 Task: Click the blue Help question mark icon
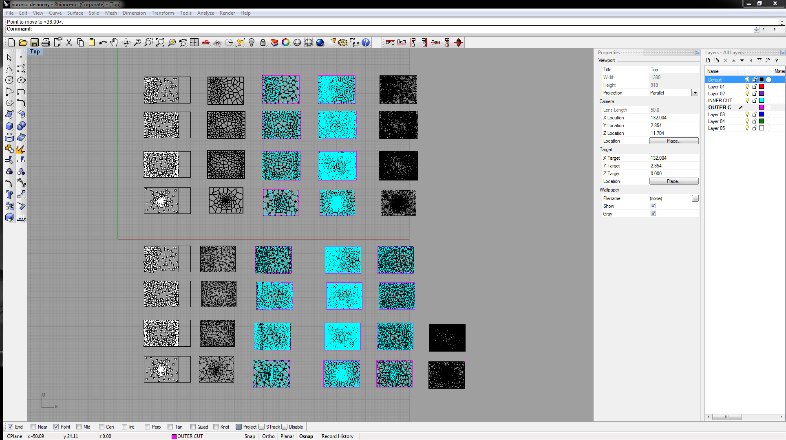click(x=366, y=42)
